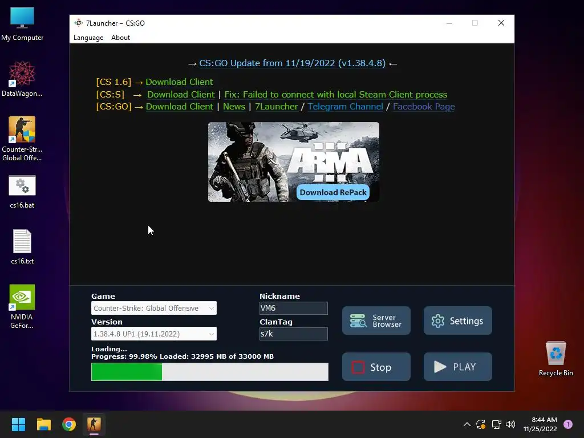Image resolution: width=584 pixels, height=438 pixels.
Task: Open Fix: Failed to connect Steam link
Action: pos(335,95)
